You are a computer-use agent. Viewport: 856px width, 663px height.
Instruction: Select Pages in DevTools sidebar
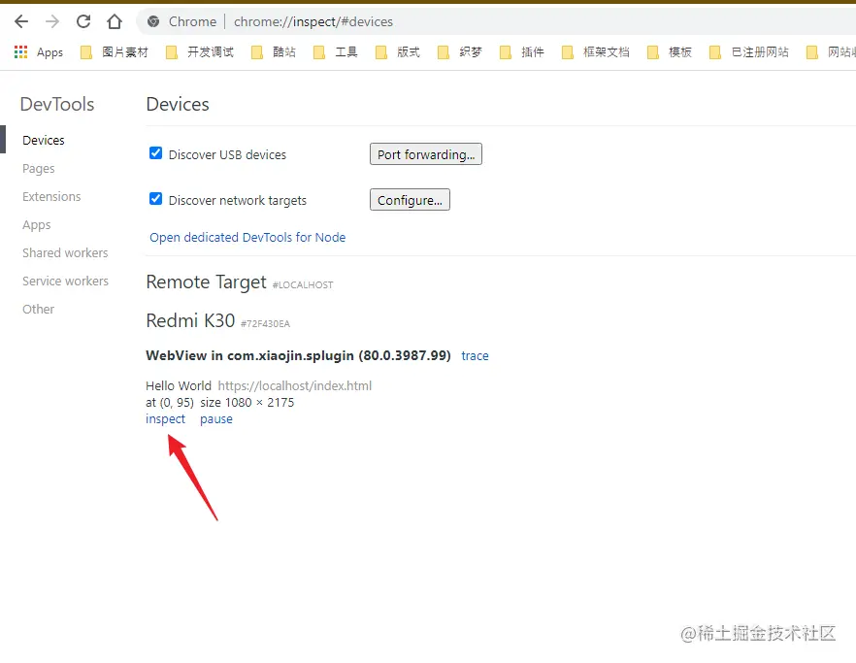(38, 169)
